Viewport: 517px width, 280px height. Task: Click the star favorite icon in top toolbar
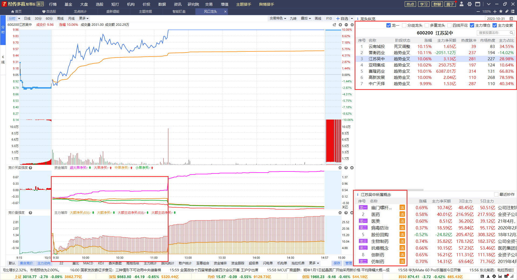pyautogui.click(x=501, y=11)
